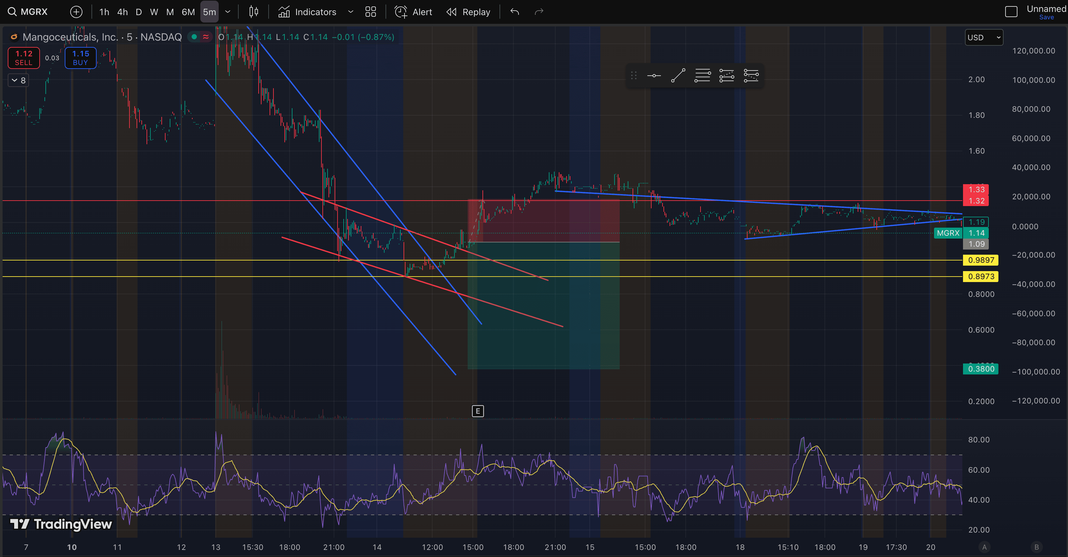Viewport: 1068px width, 557px height.
Task: Click the E earnings marker on chart
Action: point(478,411)
